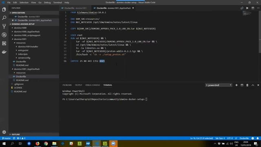Open the .gitignore file
The height and width of the screenshot is (147, 261).
pyautogui.click(x=19, y=84)
